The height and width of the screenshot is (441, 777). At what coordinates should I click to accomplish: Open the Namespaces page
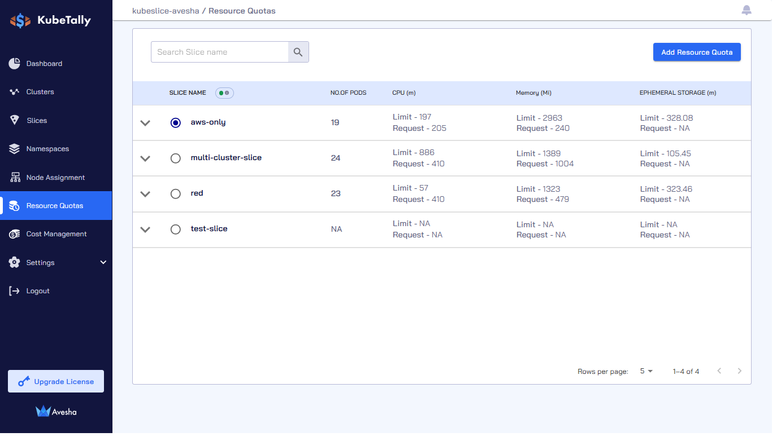tap(56, 149)
